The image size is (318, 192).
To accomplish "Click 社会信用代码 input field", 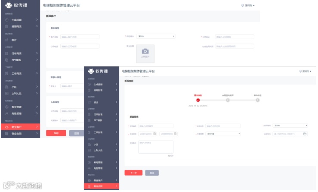I will pyautogui.click(x=235, y=46).
